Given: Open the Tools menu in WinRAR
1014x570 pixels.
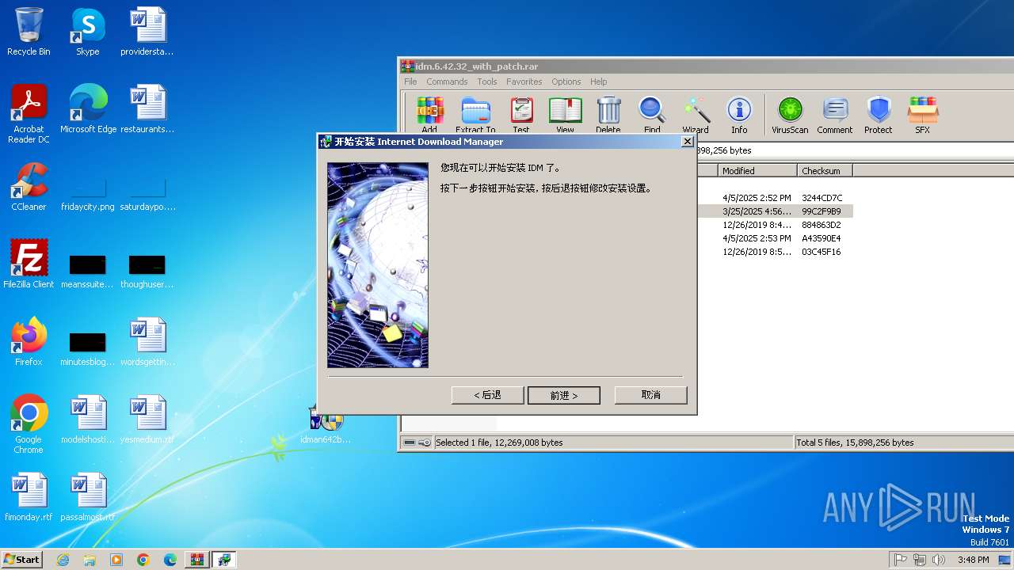Looking at the screenshot, I should 487,82.
